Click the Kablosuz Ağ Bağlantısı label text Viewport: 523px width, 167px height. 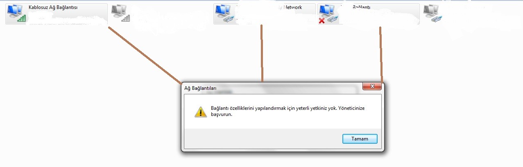pyautogui.click(x=53, y=7)
